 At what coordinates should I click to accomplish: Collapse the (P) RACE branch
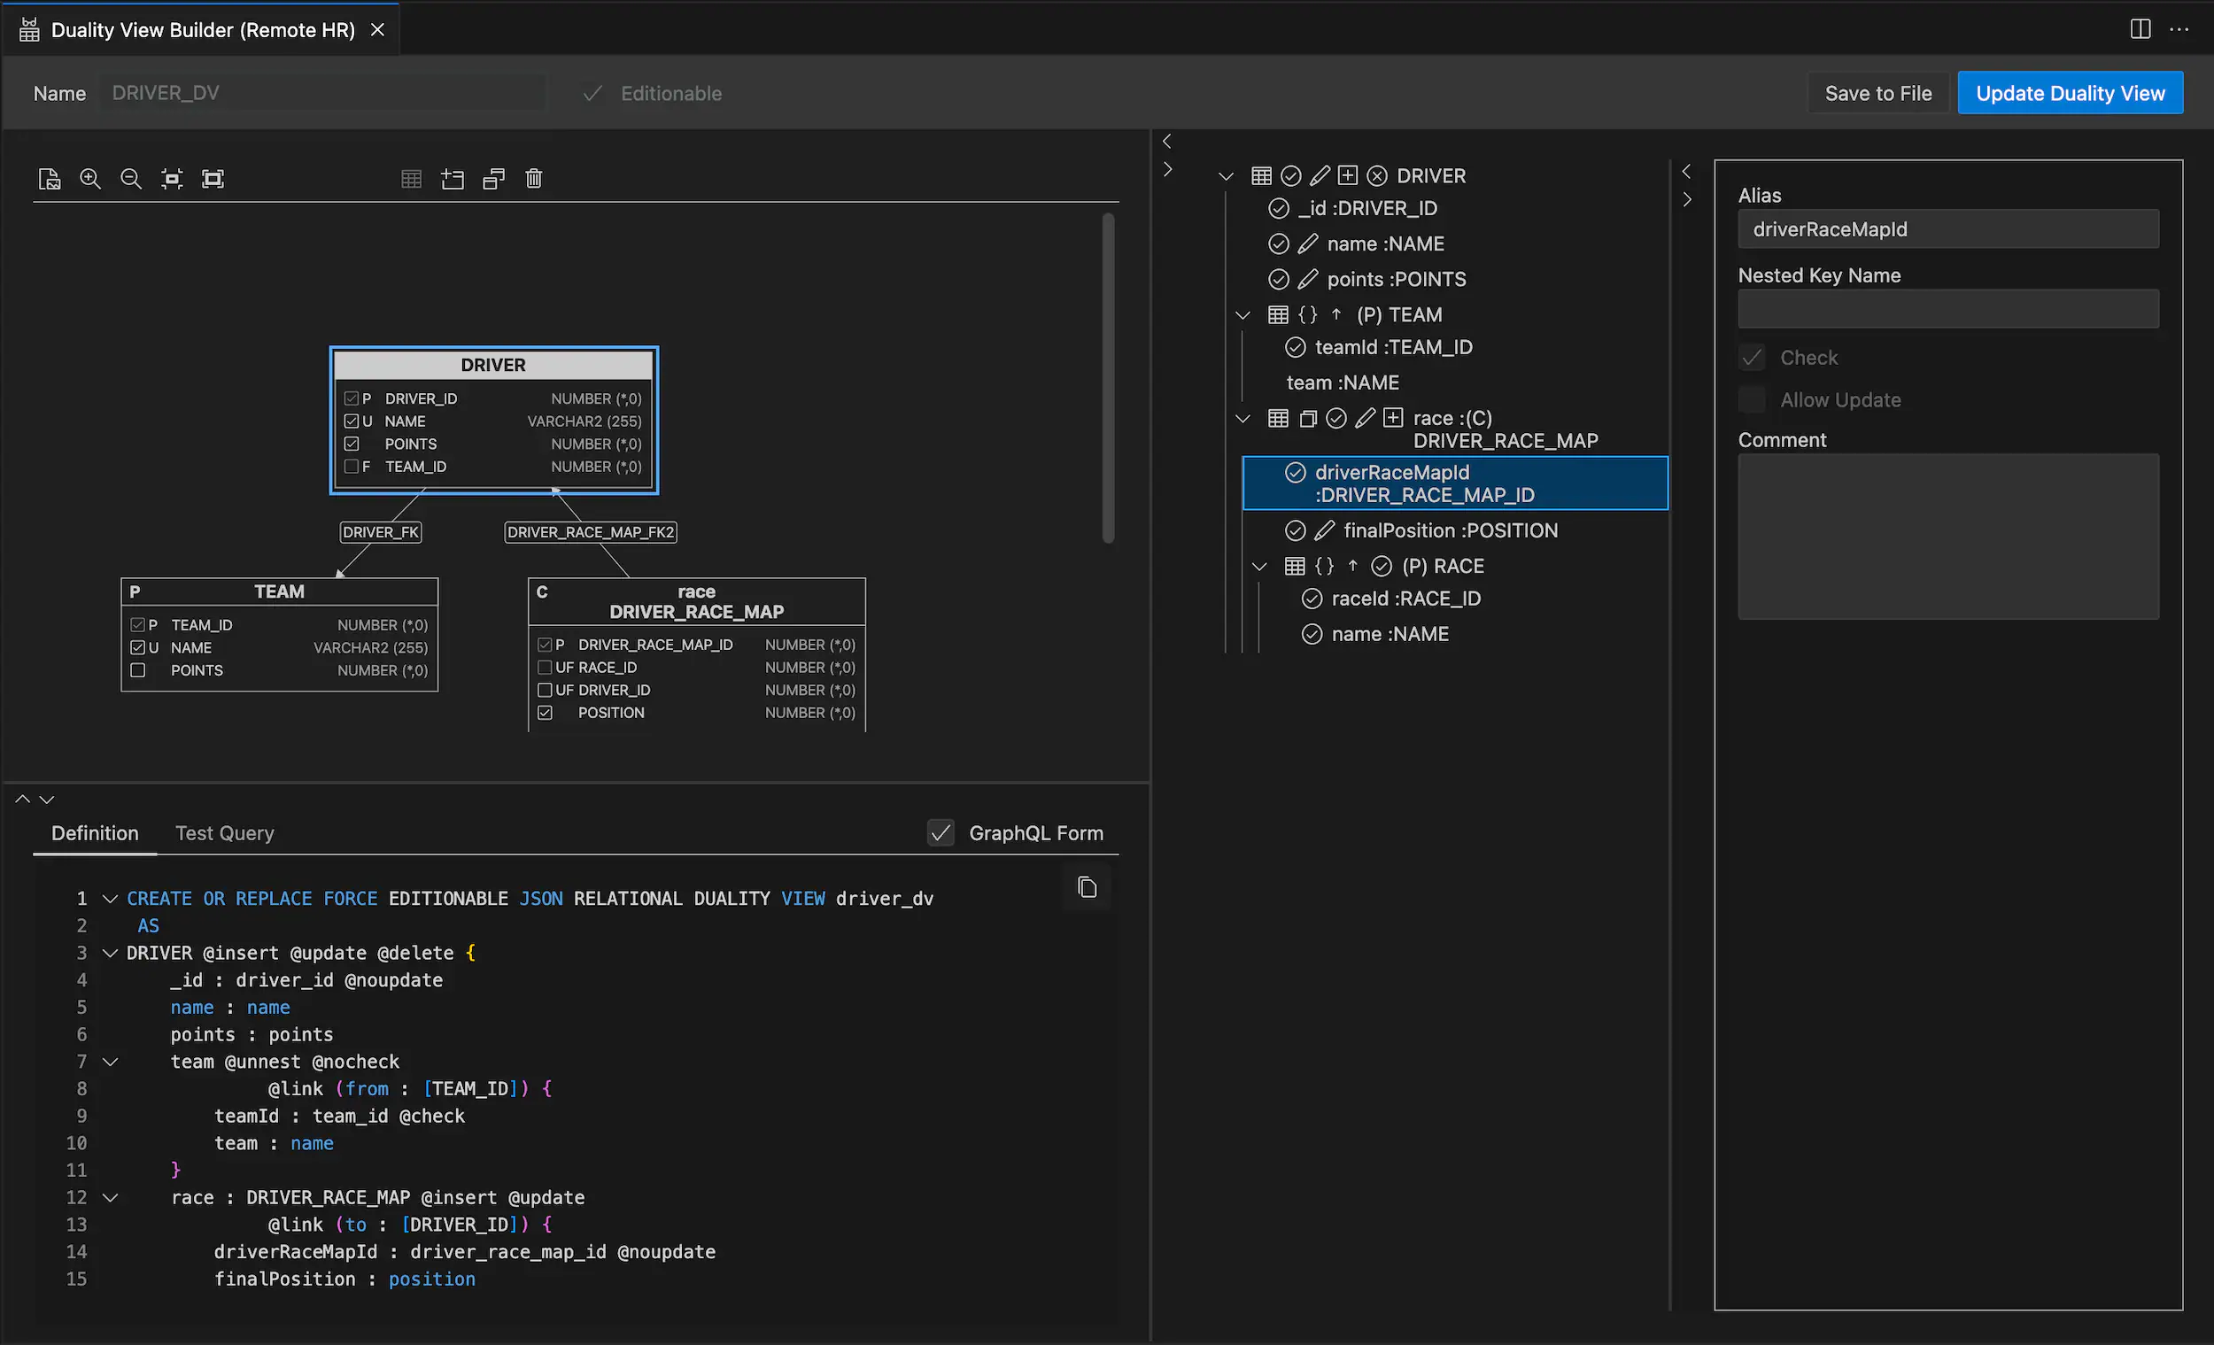(1258, 566)
